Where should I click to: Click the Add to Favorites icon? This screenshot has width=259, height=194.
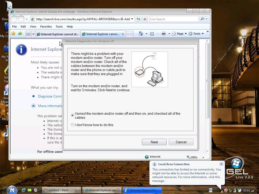(20, 34)
